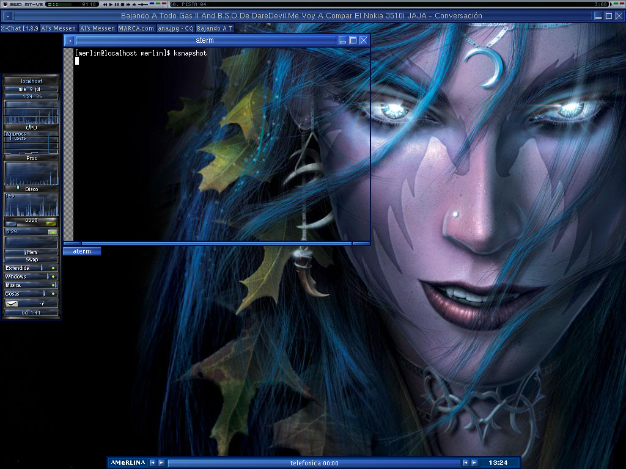Open file with the eject button
The width and height of the screenshot is (626, 469).
click(134, 4)
